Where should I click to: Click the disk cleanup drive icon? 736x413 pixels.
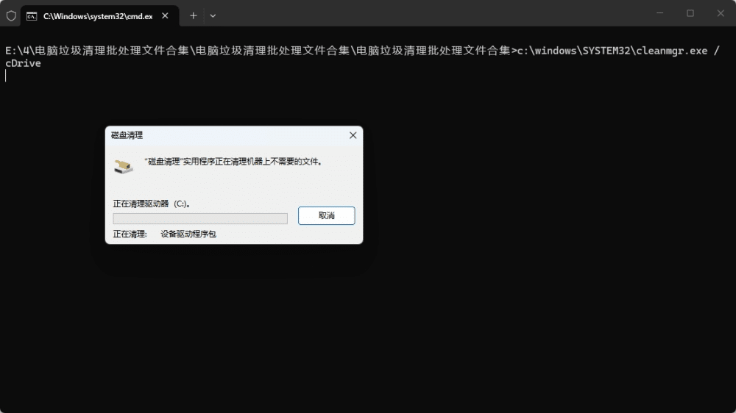pos(124,166)
